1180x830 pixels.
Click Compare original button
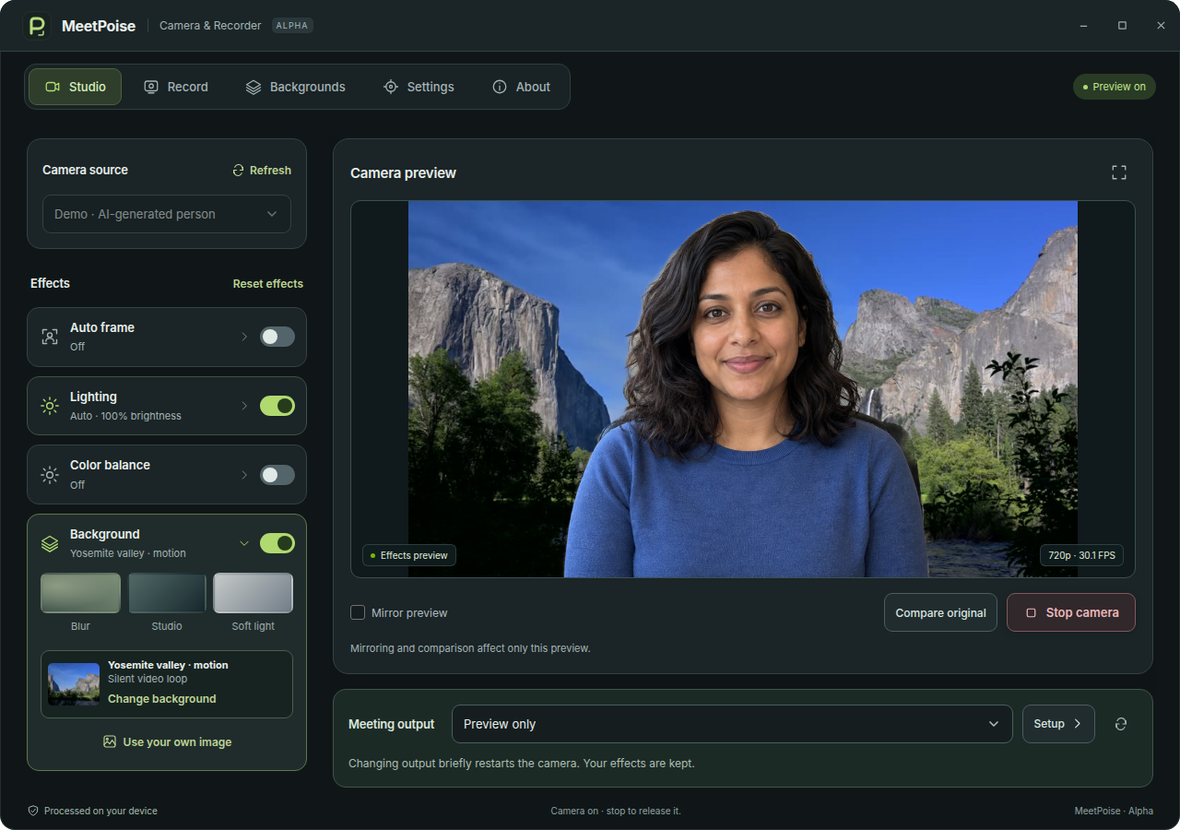pos(940,612)
